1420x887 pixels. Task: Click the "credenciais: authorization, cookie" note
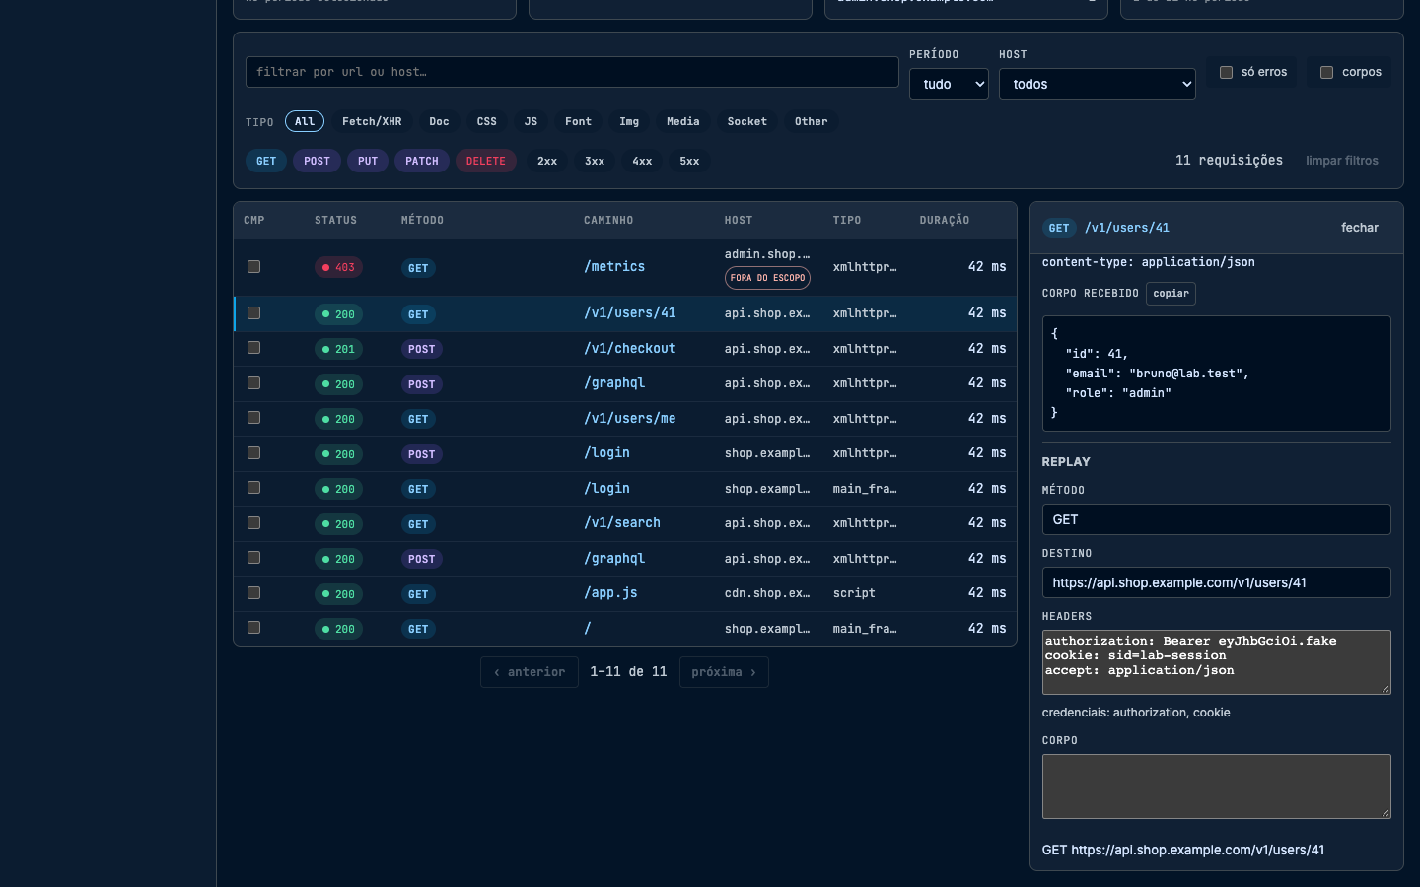tap(1136, 713)
